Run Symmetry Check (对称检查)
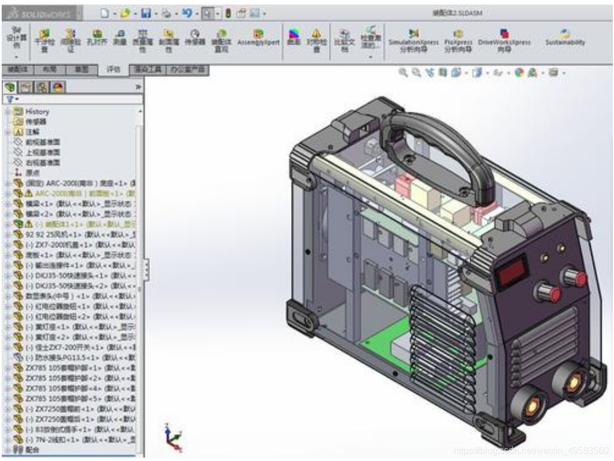The height and width of the screenshot is (461, 614). tap(316, 40)
